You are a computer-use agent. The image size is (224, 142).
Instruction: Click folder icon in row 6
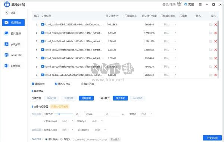point(211,67)
